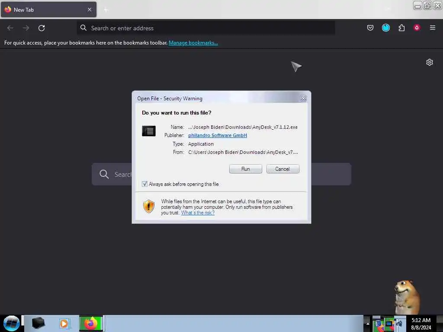Click the hamster desktop mascot

click(x=407, y=297)
